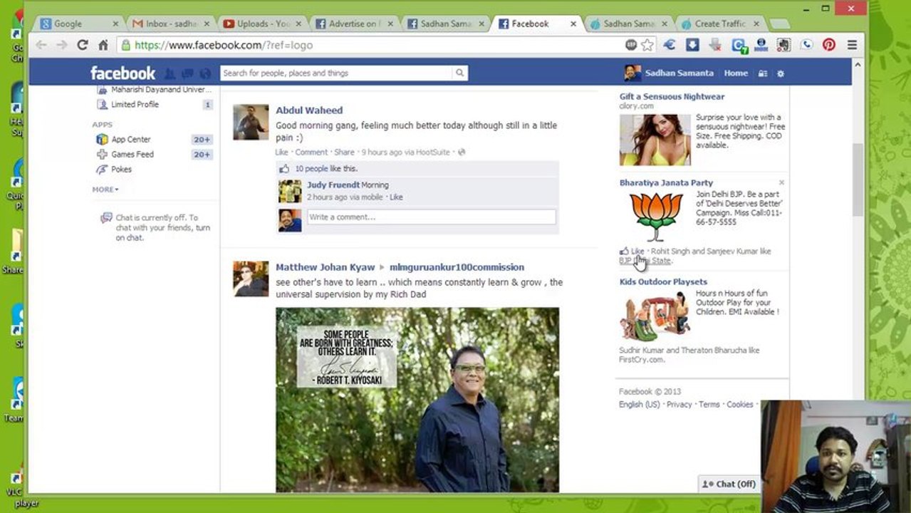Click Abdul Waheed's profile thumbnail
Image resolution: width=911 pixels, height=513 pixels.
pyautogui.click(x=251, y=123)
